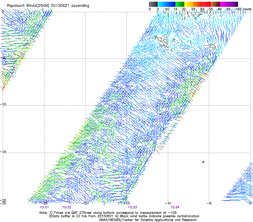
Task: Click the 'Data buffer is 22 hrs' note line
Action: click(124, 216)
